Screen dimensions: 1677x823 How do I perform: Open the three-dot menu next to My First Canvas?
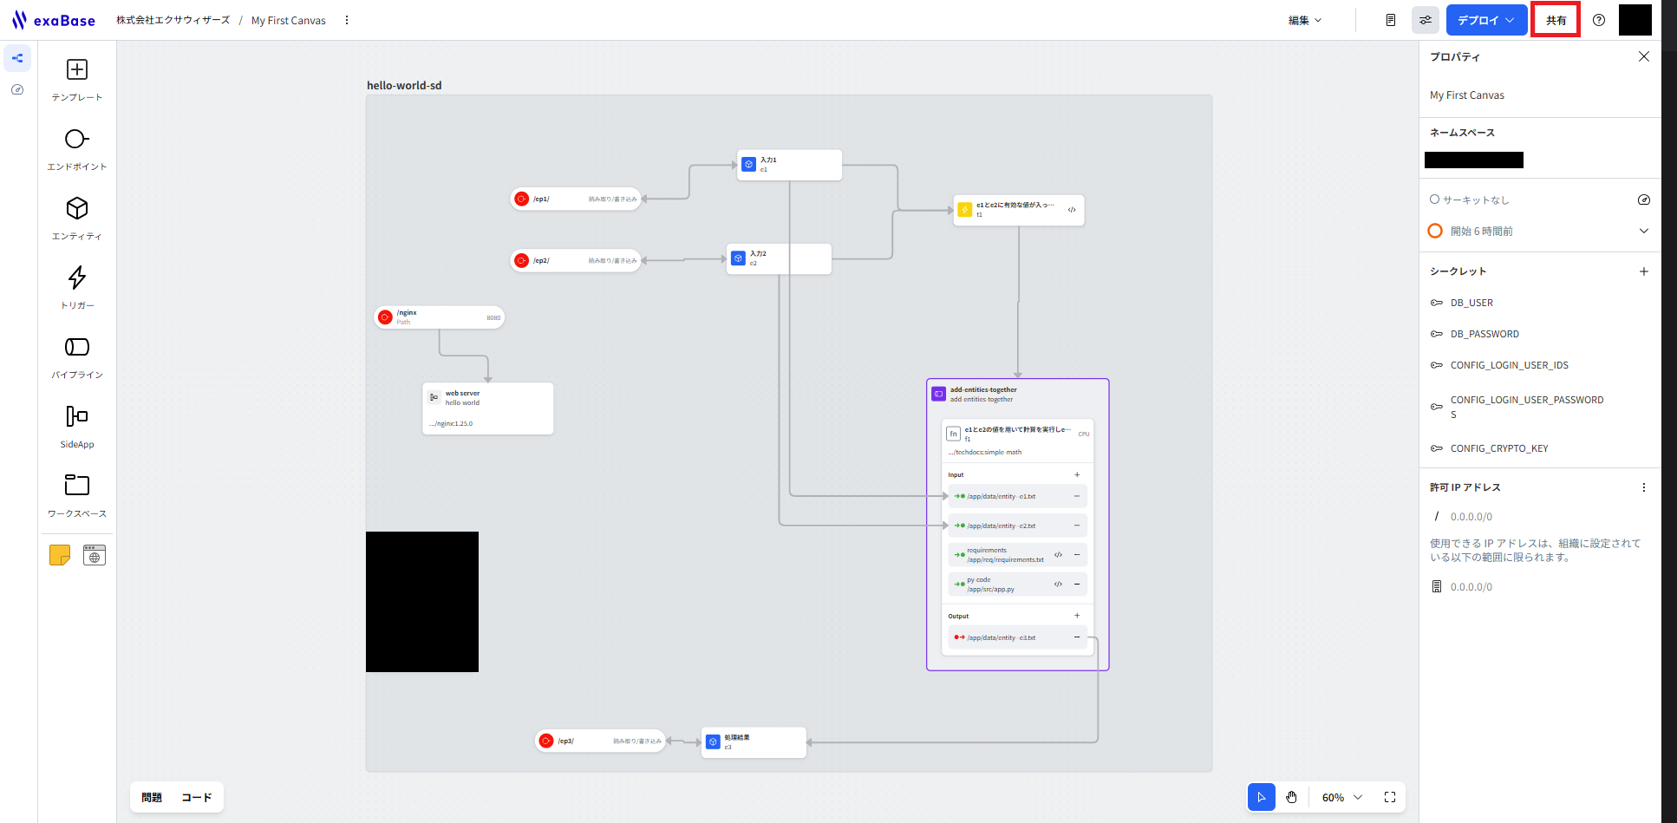347,20
